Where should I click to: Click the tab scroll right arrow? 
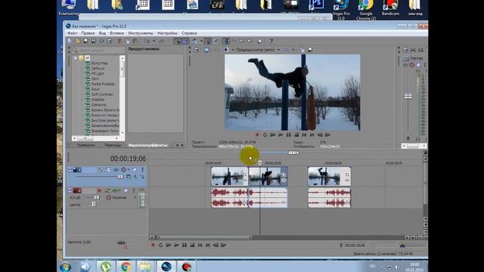tap(182, 145)
